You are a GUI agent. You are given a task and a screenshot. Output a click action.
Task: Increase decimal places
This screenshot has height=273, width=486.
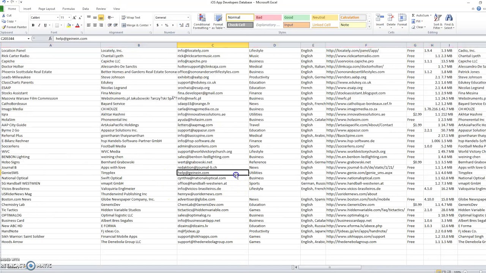pos(181,25)
